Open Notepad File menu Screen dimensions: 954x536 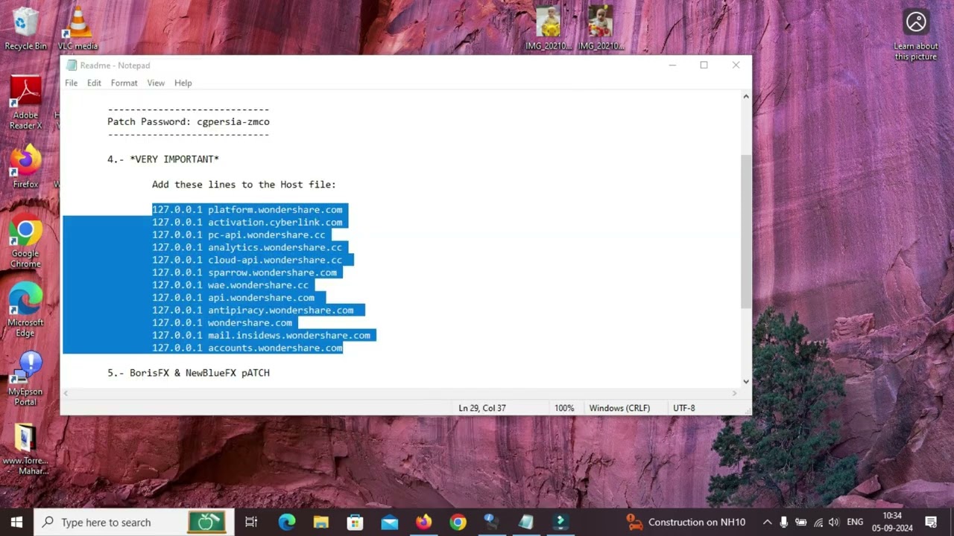pos(71,83)
